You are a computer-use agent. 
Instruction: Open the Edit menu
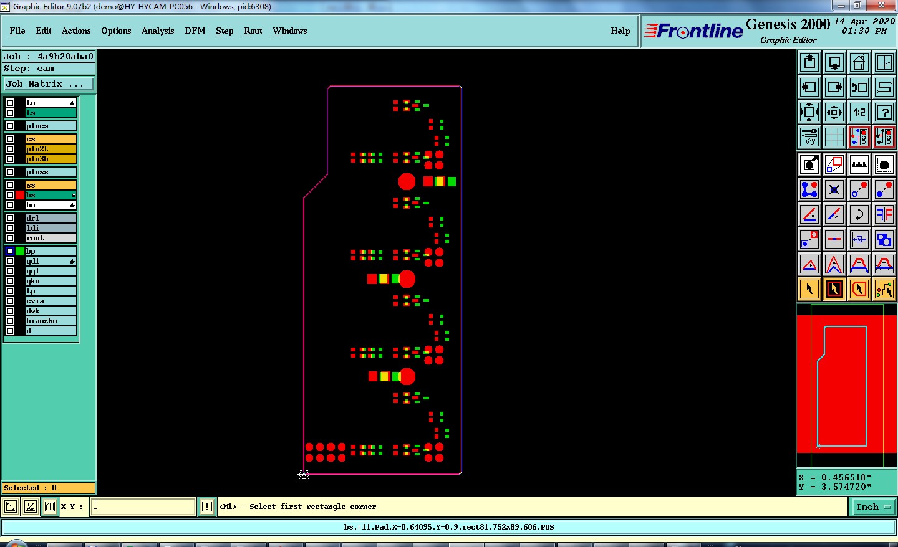click(x=44, y=31)
